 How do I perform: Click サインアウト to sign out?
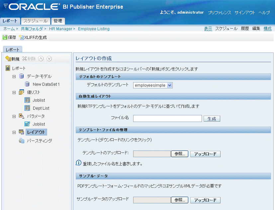coord(245,12)
